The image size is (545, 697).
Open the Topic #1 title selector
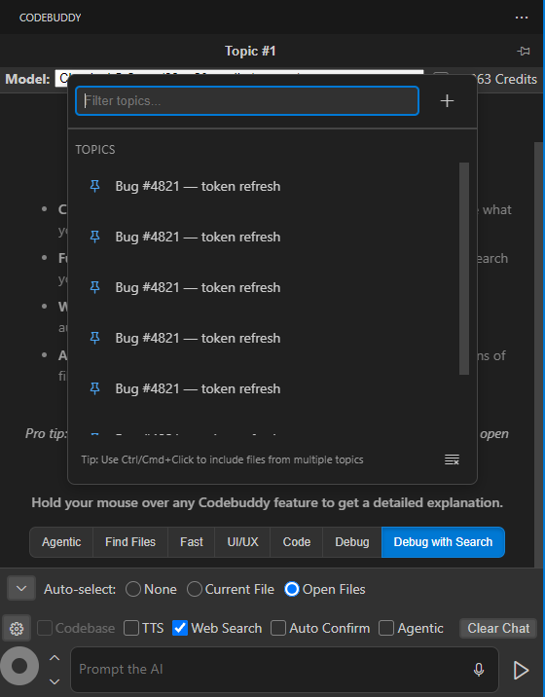250,52
